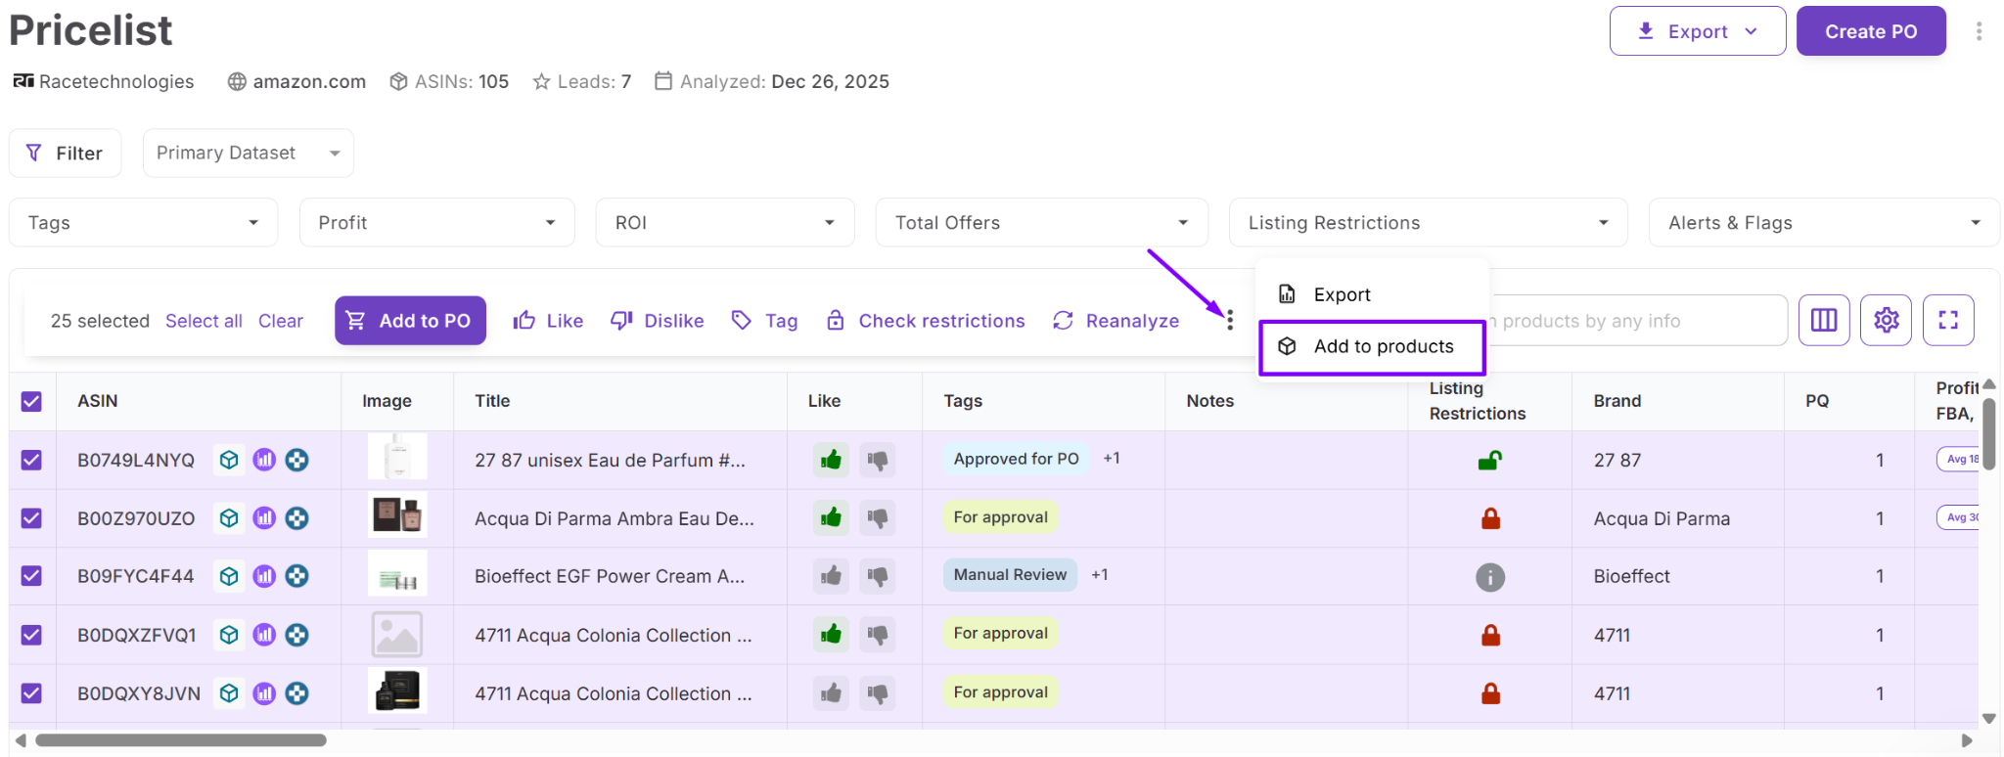Screen dimensions: 2004x757
Task: Thumbs down product B09FYC4F44
Action: [878, 576]
